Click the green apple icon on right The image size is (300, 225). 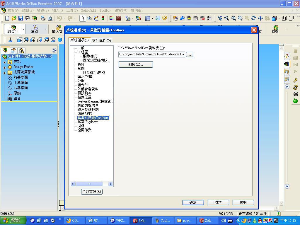[x=296, y=101]
